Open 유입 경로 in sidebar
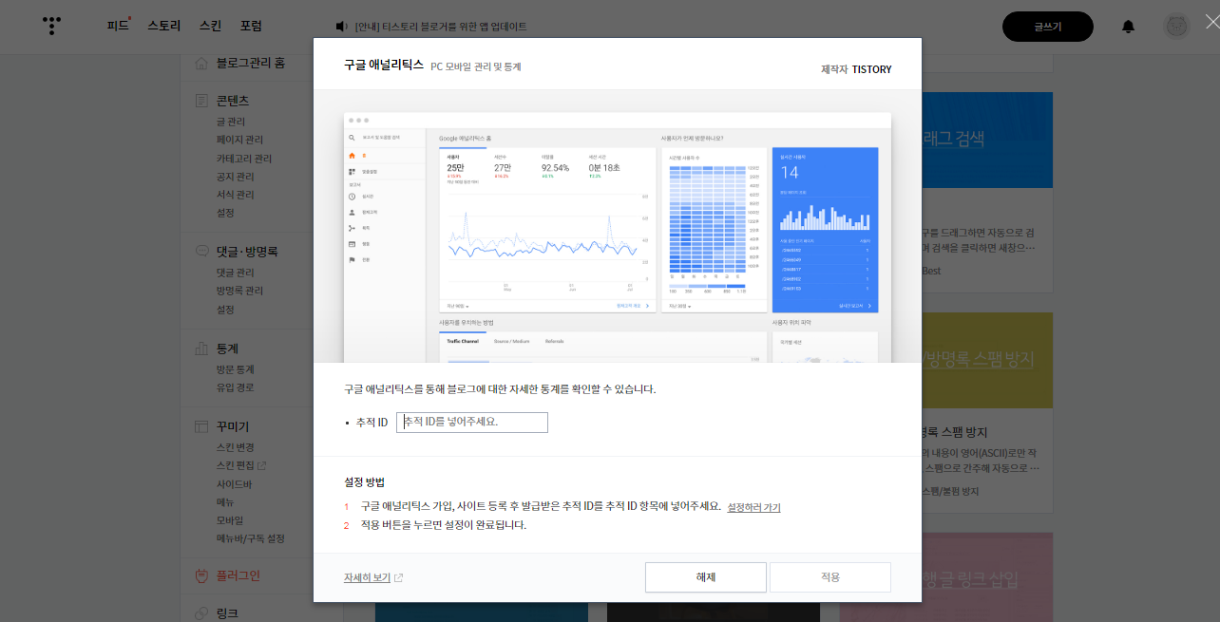1220x622 pixels. pos(235,387)
